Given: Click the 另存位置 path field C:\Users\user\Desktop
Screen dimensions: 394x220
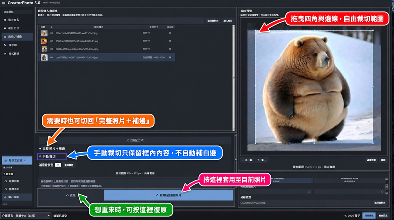Looking at the screenshot, I should (305, 203).
